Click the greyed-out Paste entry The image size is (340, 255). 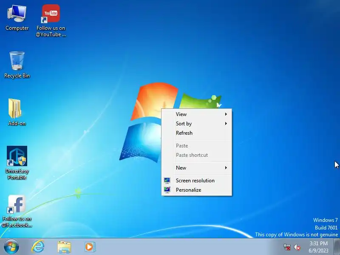[x=197, y=145]
